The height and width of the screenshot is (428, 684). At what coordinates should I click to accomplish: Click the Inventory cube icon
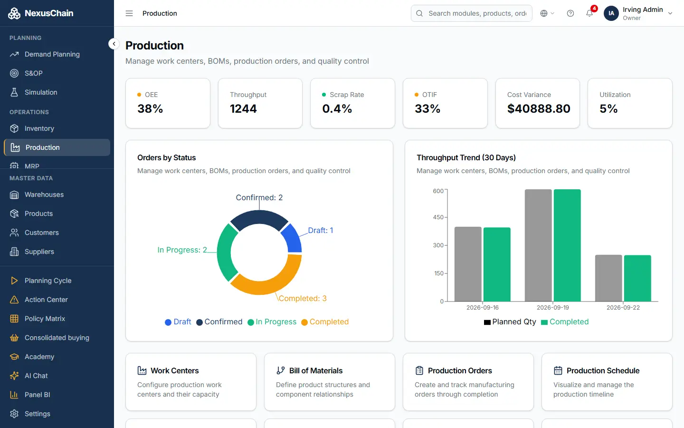click(14, 128)
